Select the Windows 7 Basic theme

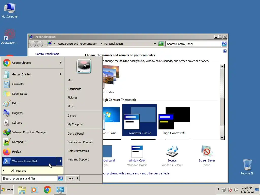tap(111, 120)
